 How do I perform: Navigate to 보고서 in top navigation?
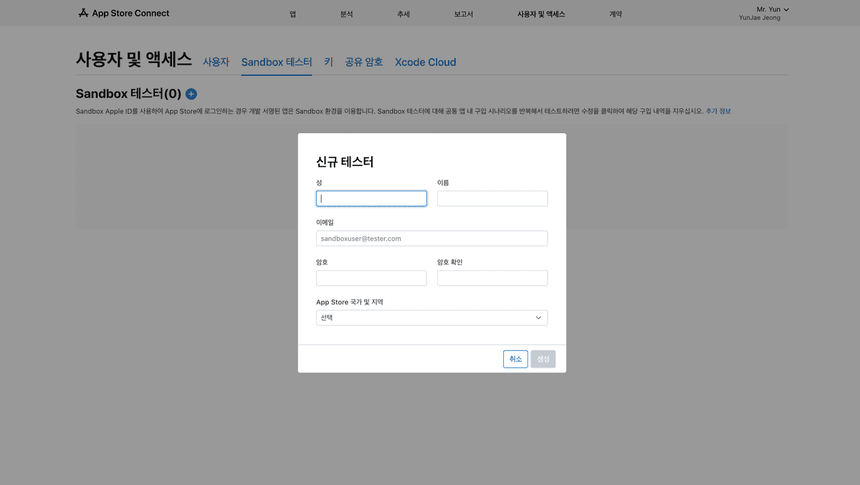[464, 14]
